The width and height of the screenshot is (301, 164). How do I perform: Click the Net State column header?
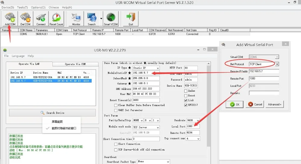[x=196, y=30]
